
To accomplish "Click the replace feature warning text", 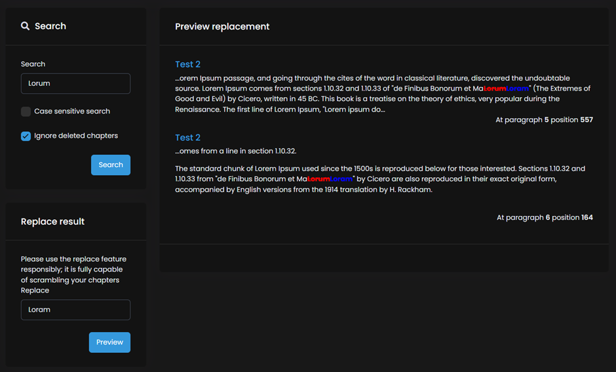I will 73,270.
